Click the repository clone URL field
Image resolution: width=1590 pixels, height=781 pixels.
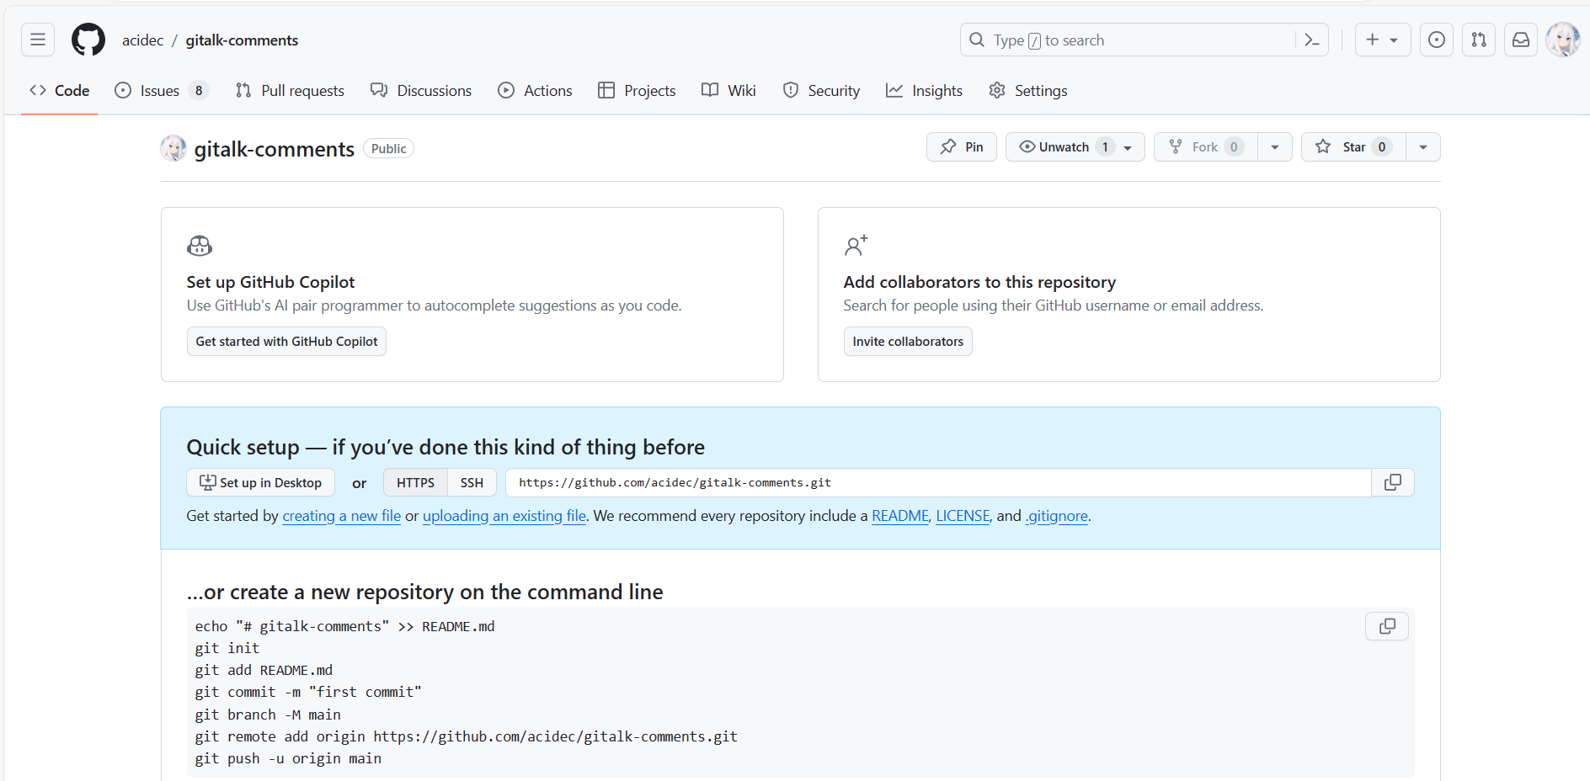coord(938,482)
